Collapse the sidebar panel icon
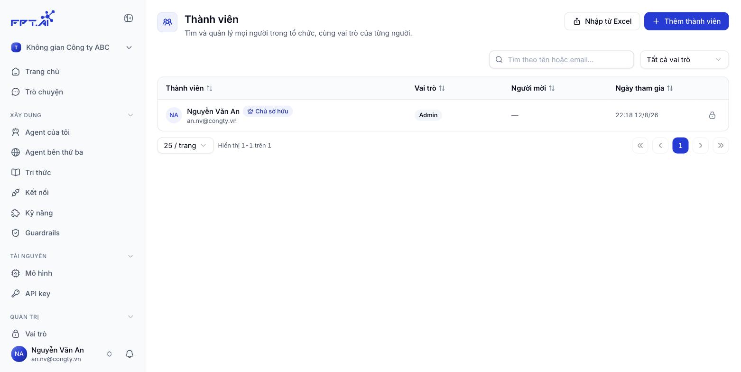Viewport: 741px width, 372px height. 129,18
